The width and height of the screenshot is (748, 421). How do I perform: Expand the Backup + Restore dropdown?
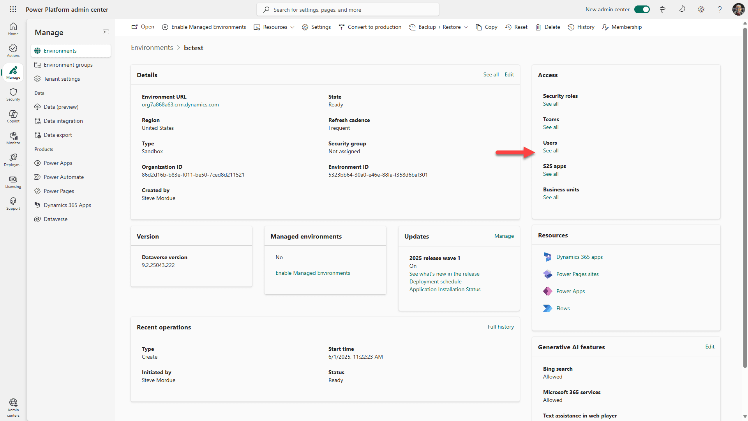click(x=439, y=27)
